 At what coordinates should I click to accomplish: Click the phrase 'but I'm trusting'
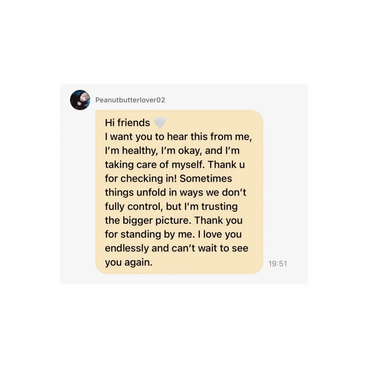(x=202, y=206)
